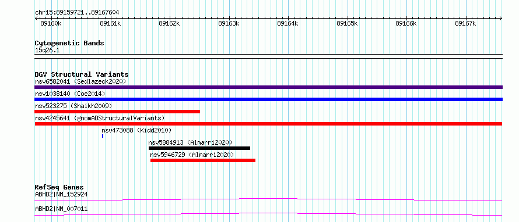Click the 89163k ruler tick label
Viewport: 519px width, 222px height.
click(229, 23)
